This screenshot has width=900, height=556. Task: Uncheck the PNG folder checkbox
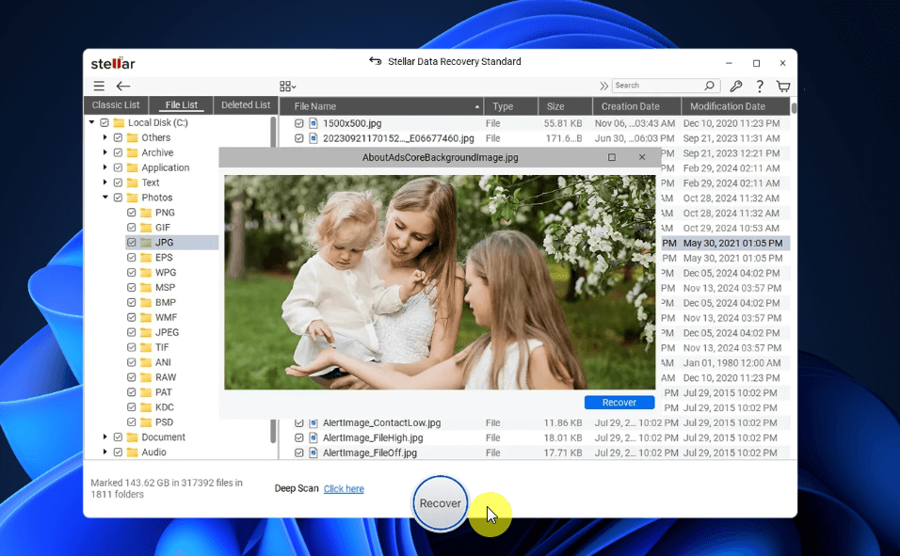pos(132,213)
